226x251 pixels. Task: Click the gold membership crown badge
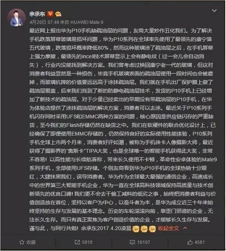(x=58, y=14)
